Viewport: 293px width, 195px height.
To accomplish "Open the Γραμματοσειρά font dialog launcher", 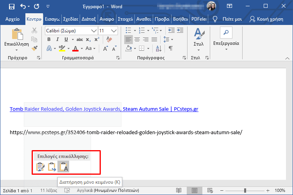I will pyautogui.click(x=118, y=58).
